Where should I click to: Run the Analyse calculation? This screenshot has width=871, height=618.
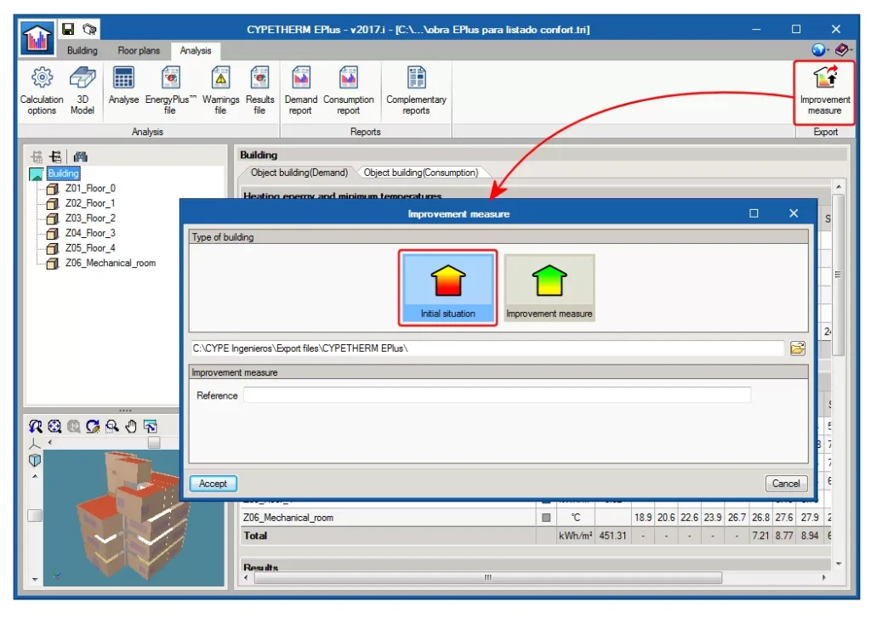pyautogui.click(x=123, y=89)
